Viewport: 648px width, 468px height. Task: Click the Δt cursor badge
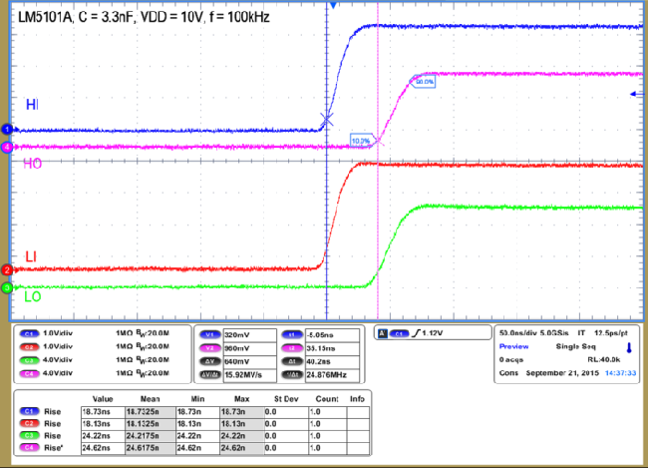(292, 361)
